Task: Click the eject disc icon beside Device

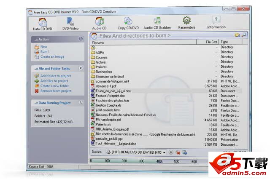Action: [x=170, y=152]
